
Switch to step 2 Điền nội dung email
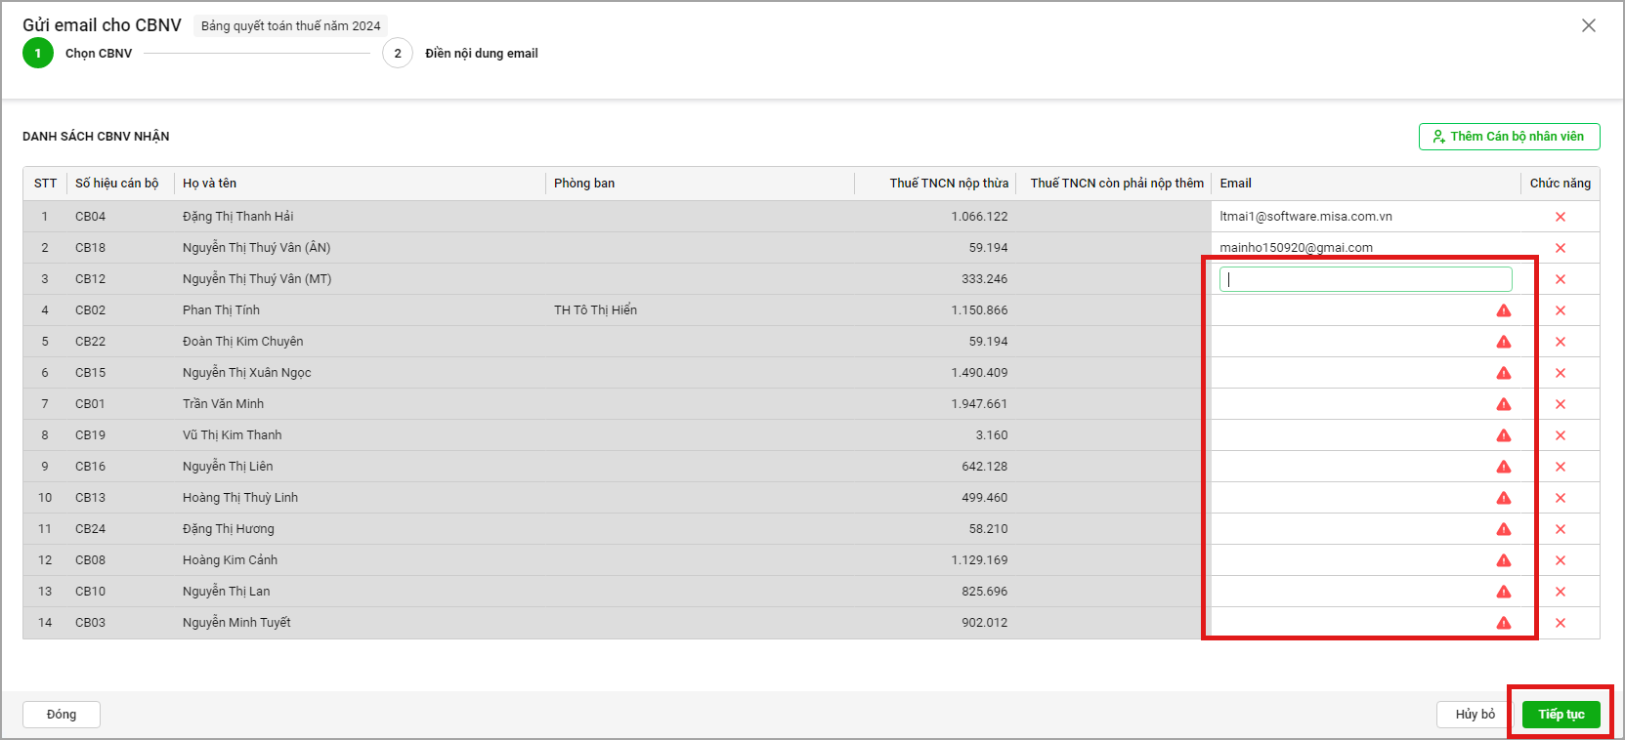click(398, 54)
